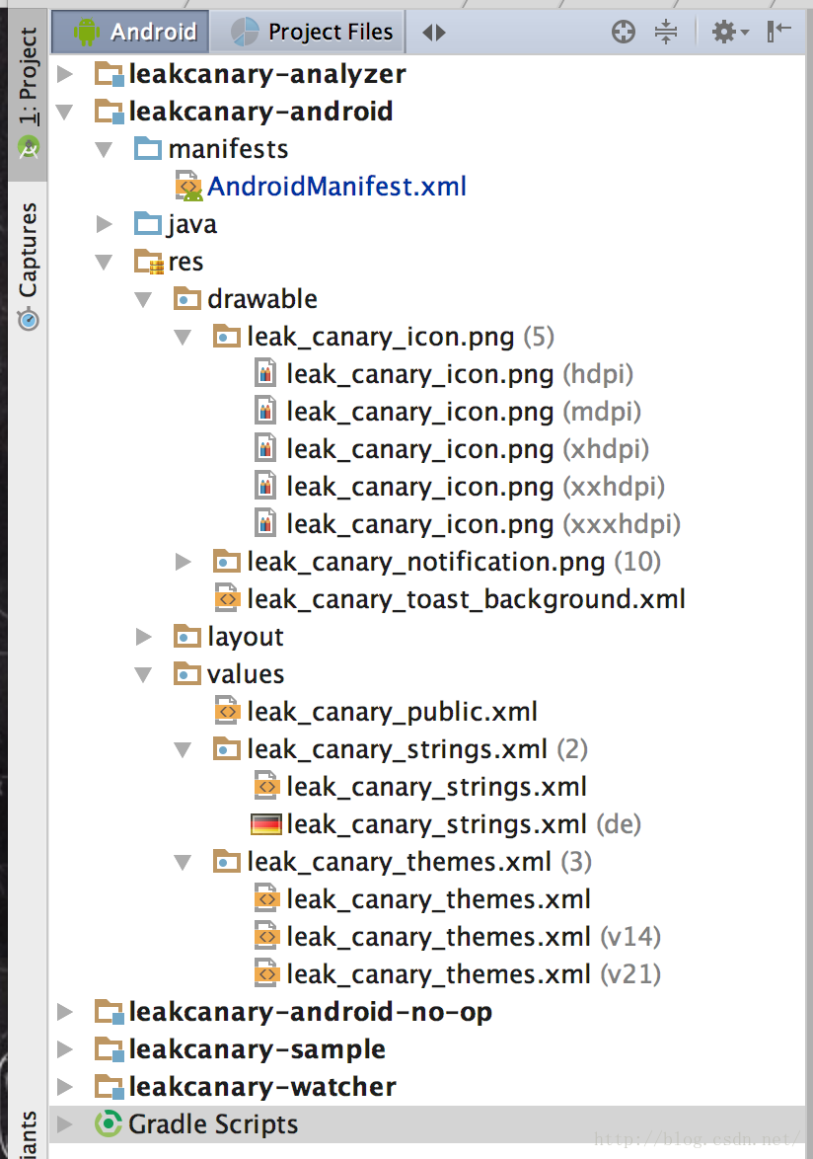Select leak_canary_toast_background.xml file

466,599
